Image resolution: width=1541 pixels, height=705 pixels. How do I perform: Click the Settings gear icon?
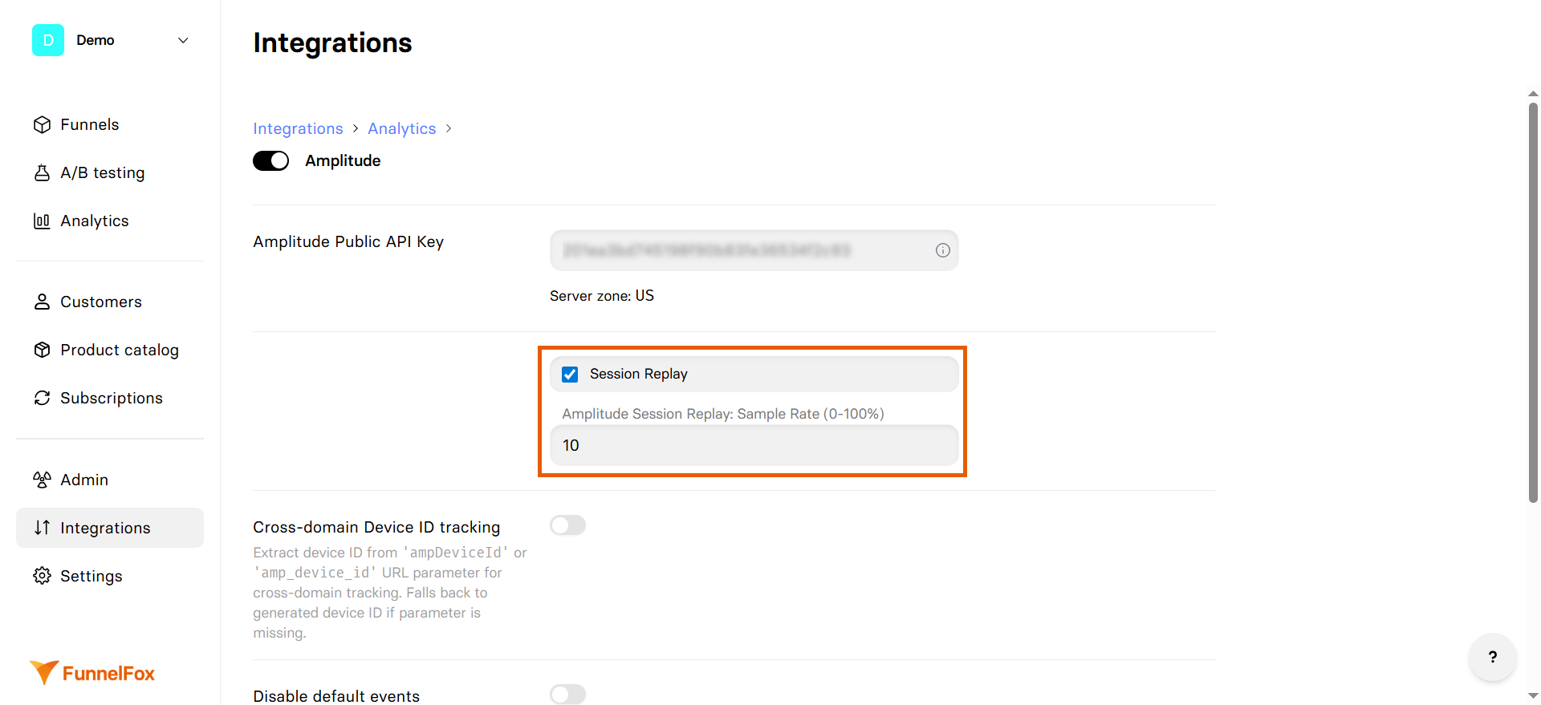(x=43, y=576)
